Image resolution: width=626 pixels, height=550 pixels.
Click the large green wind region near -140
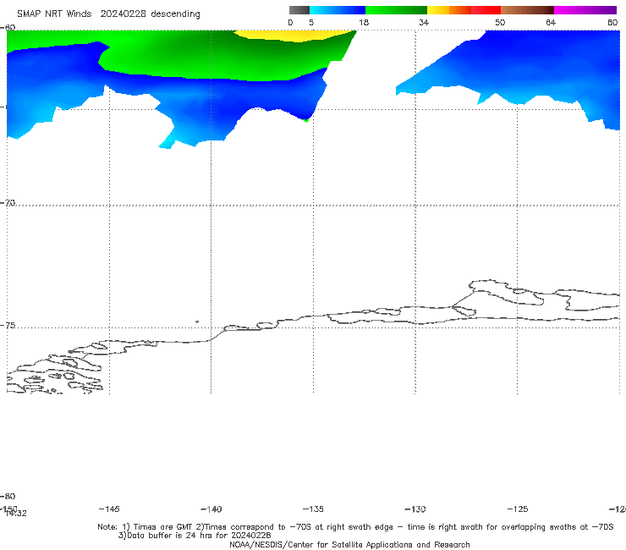[223, 56]
